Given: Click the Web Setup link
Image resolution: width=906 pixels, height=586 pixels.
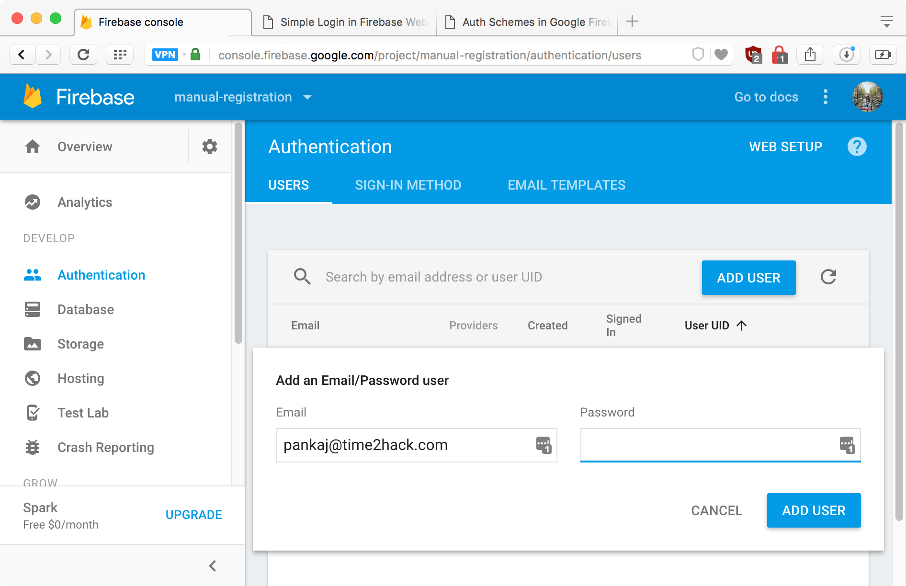Looking at the screenshot, I should pyautogui.click(x=785, y=146).
